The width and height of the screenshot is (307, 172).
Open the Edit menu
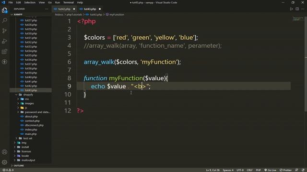[18, 2]
